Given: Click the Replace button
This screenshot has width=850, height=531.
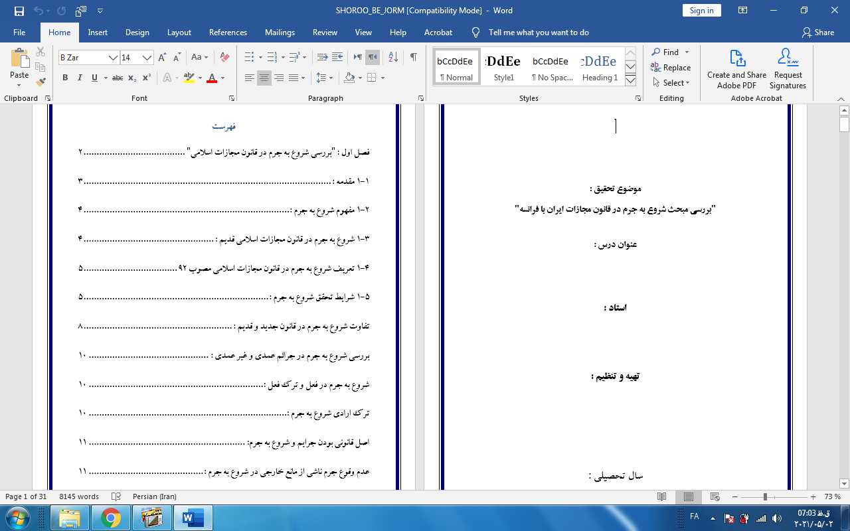Looking at the screenshot, I should click(671, 68).
